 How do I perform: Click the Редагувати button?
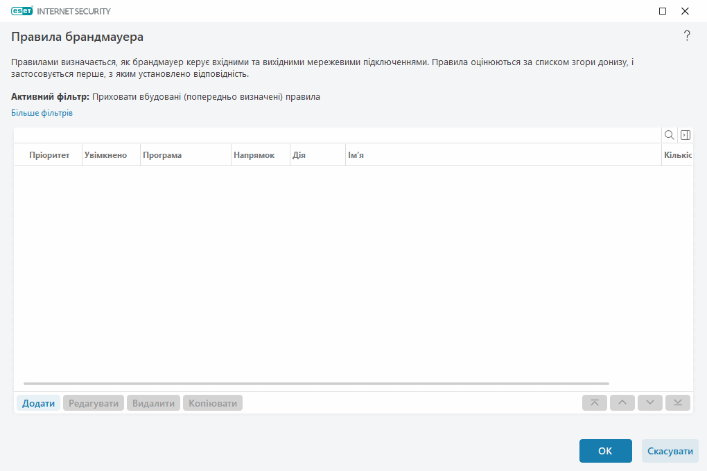coord(94,403)
